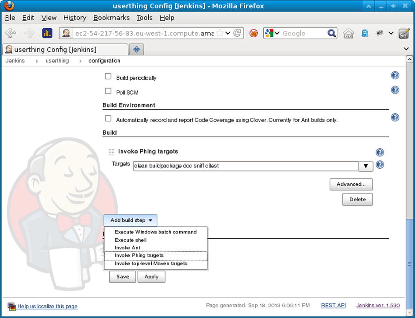Go to Jenkins breadcrumb link

pyautogui.click(x=15, y=61)
